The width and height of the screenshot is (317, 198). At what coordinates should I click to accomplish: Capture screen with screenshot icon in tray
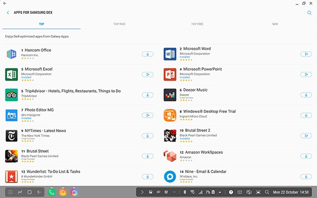point(258,192)
